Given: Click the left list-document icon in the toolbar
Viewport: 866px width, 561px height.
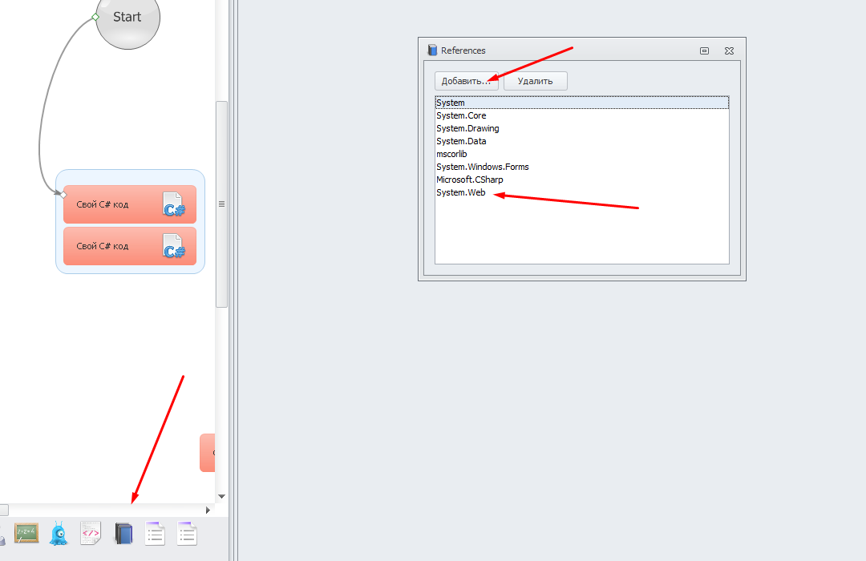Looking at the screenshot, I should click(x=156, y=534).
